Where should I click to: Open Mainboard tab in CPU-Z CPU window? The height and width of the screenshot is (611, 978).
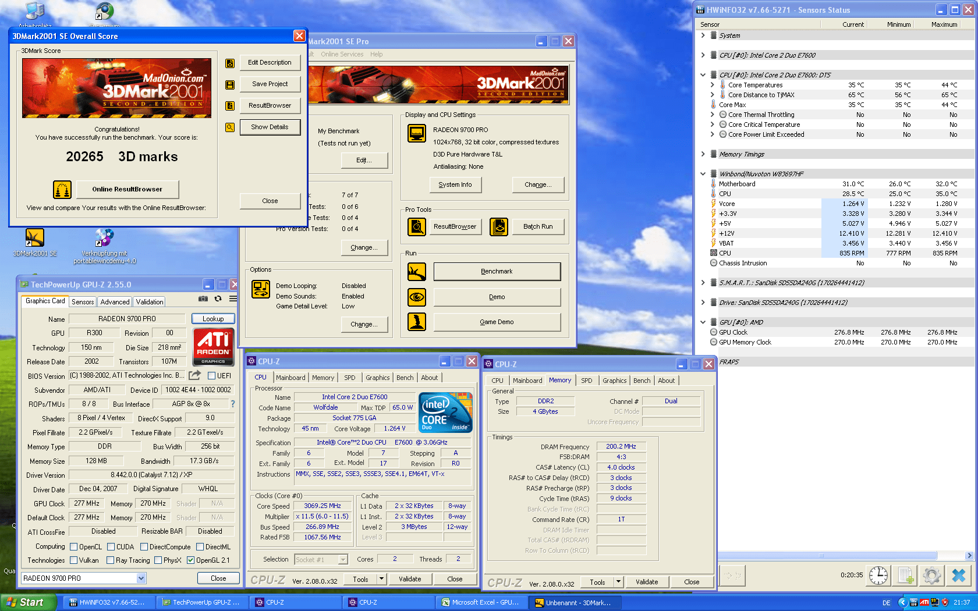tap(290, 378)
